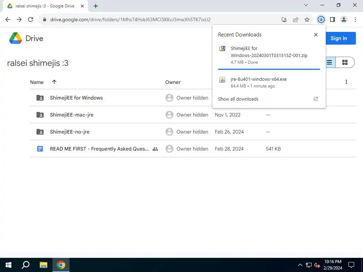Click the Chrome taskbar icon

click(61, 265)
